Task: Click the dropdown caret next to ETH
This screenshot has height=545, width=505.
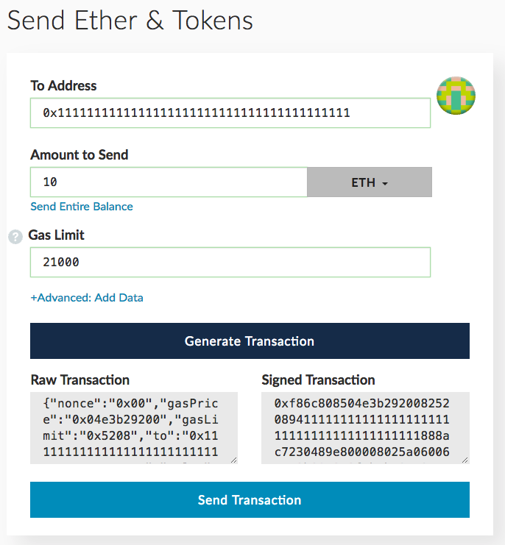Action: click(385, 184)
